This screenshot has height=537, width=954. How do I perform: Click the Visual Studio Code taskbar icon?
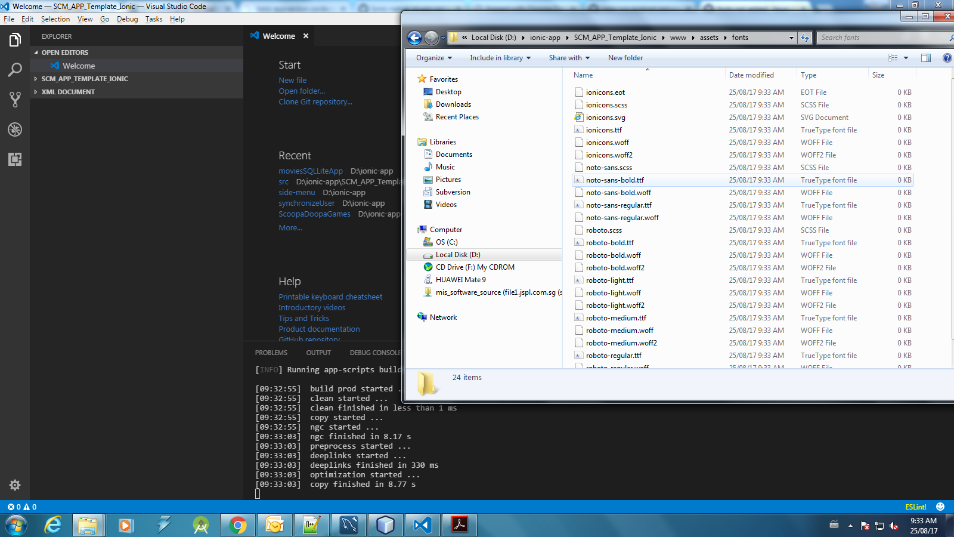423,525
